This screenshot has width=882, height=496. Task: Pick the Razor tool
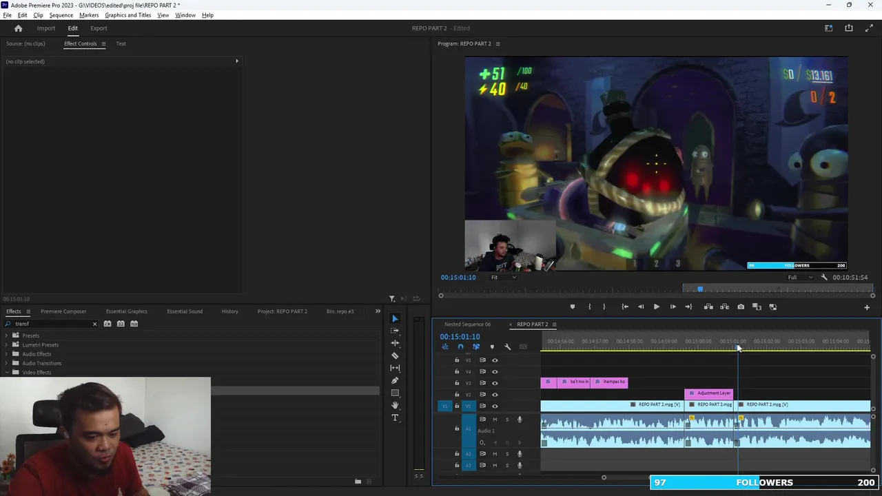tap(395, 355)
